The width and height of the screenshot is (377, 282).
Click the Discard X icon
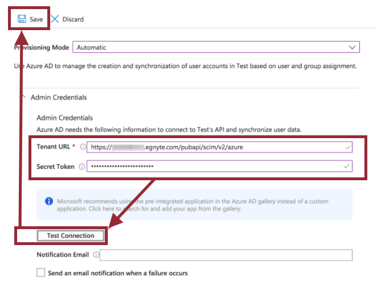click(55, 19)
